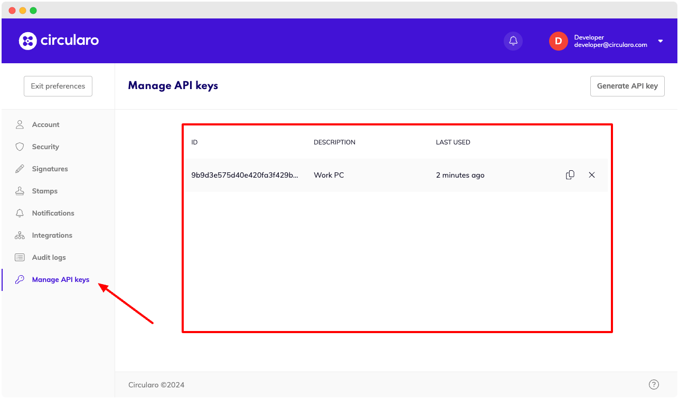The width and height of the screenshot is (679, 399).
Task: Go to the Stamps section
Action: [45, 191]
